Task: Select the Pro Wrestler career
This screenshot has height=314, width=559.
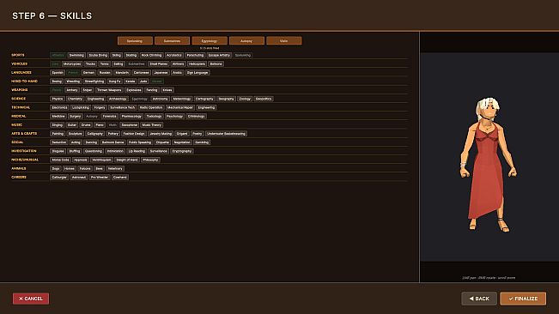Action: (x=99, y=178)
